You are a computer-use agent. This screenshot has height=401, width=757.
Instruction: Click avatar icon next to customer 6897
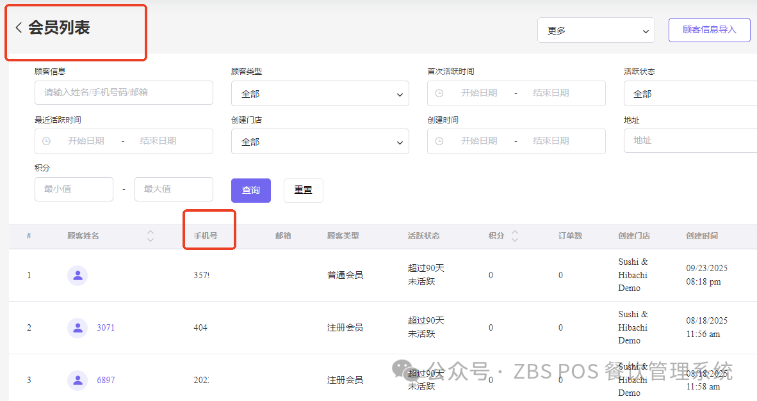click(x=77, y=381)
